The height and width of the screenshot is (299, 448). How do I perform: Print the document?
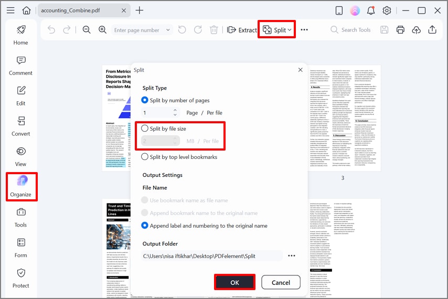click(x=400, y=30)
